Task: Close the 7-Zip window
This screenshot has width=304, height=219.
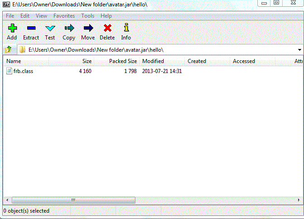Action: [293, 3]
